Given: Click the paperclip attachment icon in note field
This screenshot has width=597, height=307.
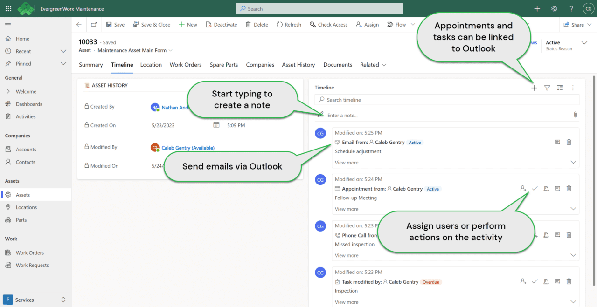Looking at the screenshot, I should (576, 115).
